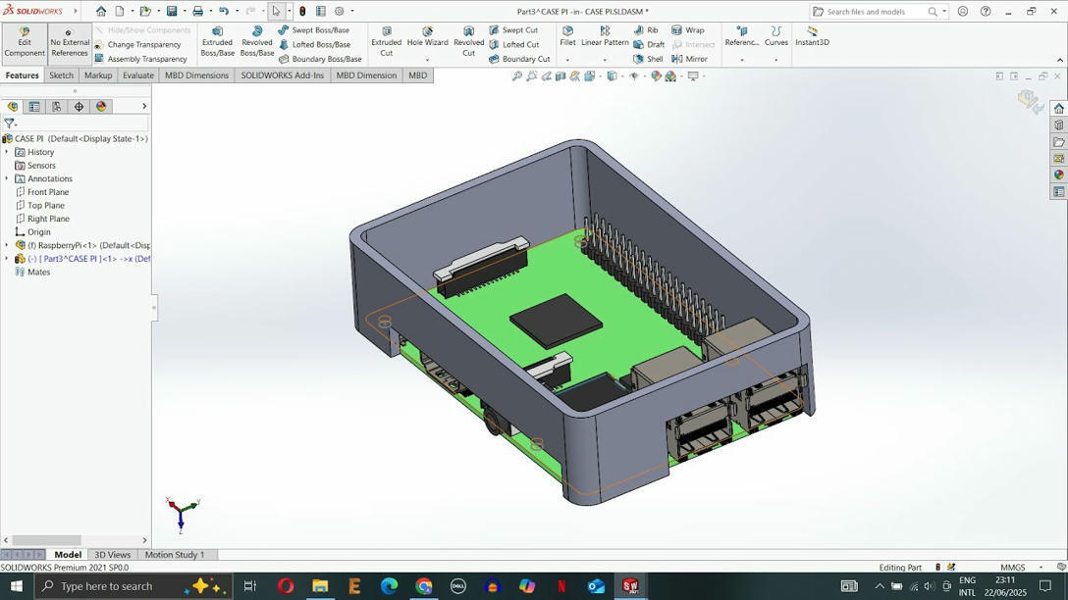1068x600 pixels.
Task: Switch to the Sketch tab
Action: (x=61, y=75)
